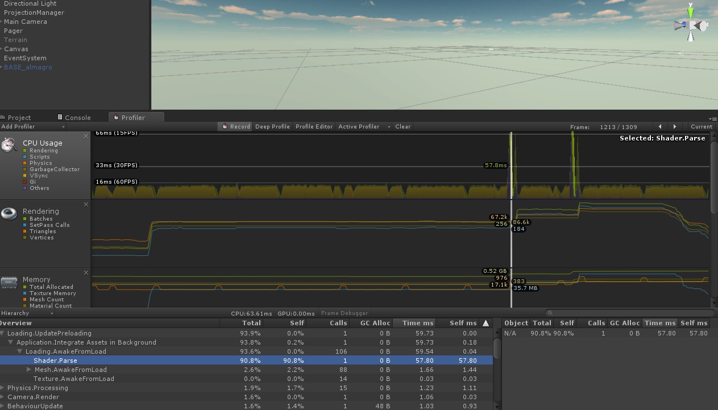Select BASE_almagro in the hierarchy list
718x410 pixels.
27,67
